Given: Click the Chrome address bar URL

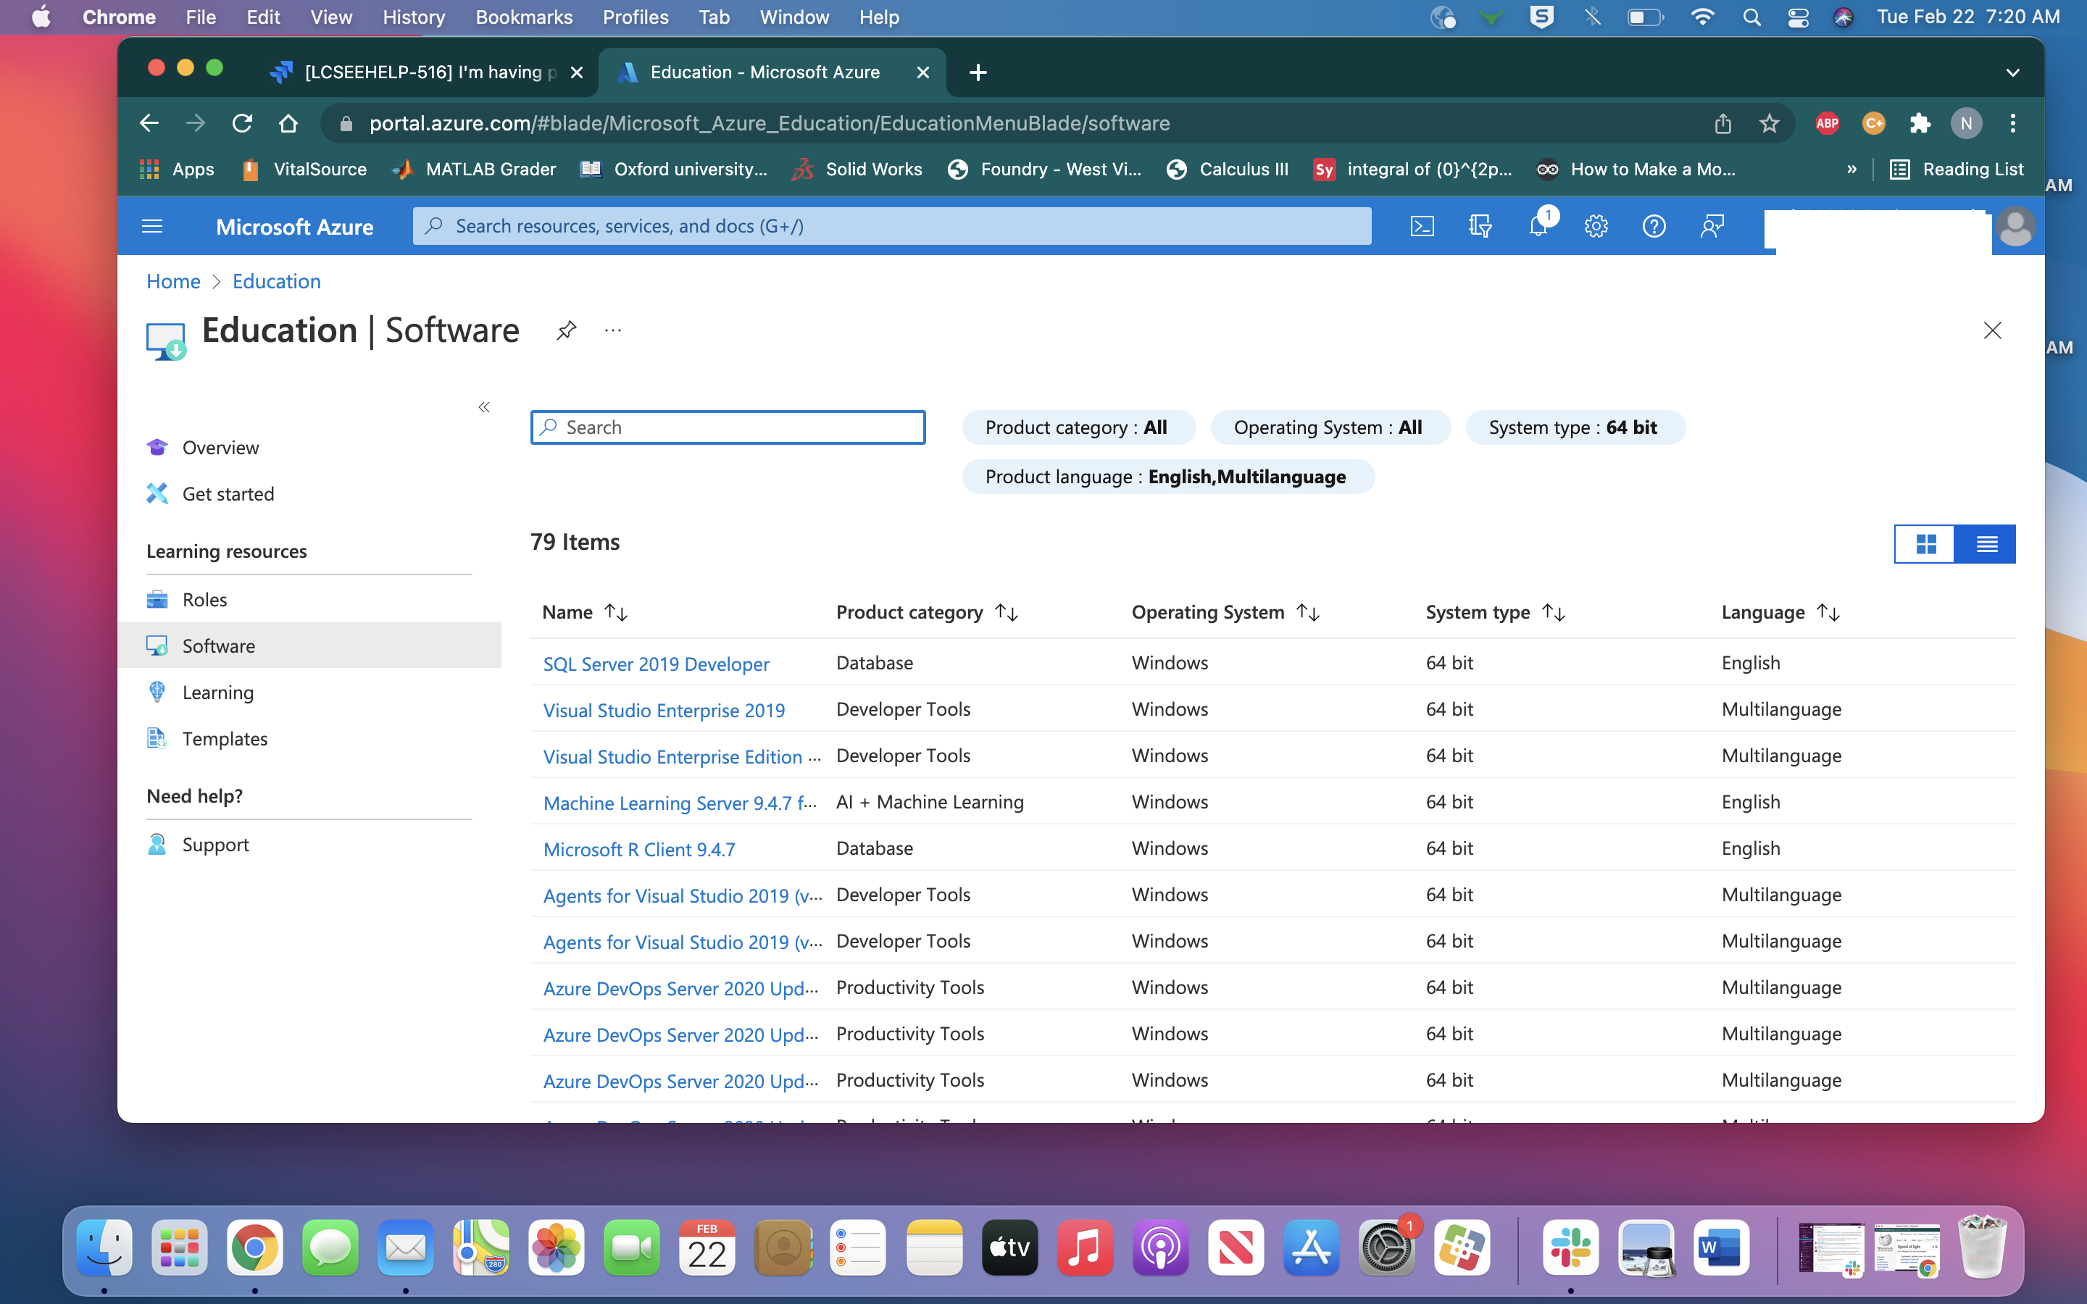Looking at the screenshot, I should coord(770,123).
